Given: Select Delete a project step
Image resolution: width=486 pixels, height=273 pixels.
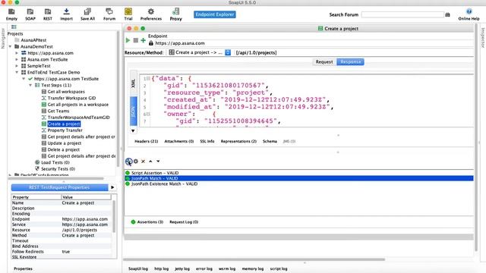Looking at the screenshot, I should pyautogui.click(x=64, y=149).
